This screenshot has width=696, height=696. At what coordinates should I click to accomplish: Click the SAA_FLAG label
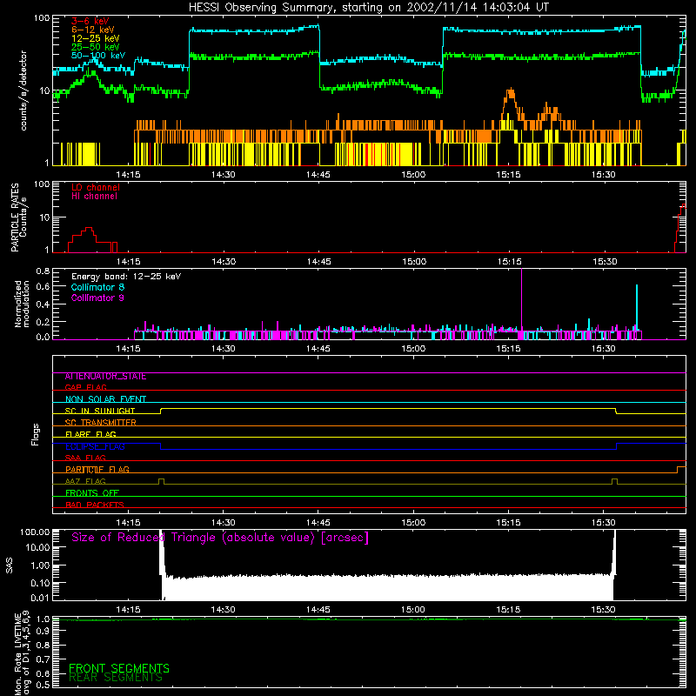(85, 458)
